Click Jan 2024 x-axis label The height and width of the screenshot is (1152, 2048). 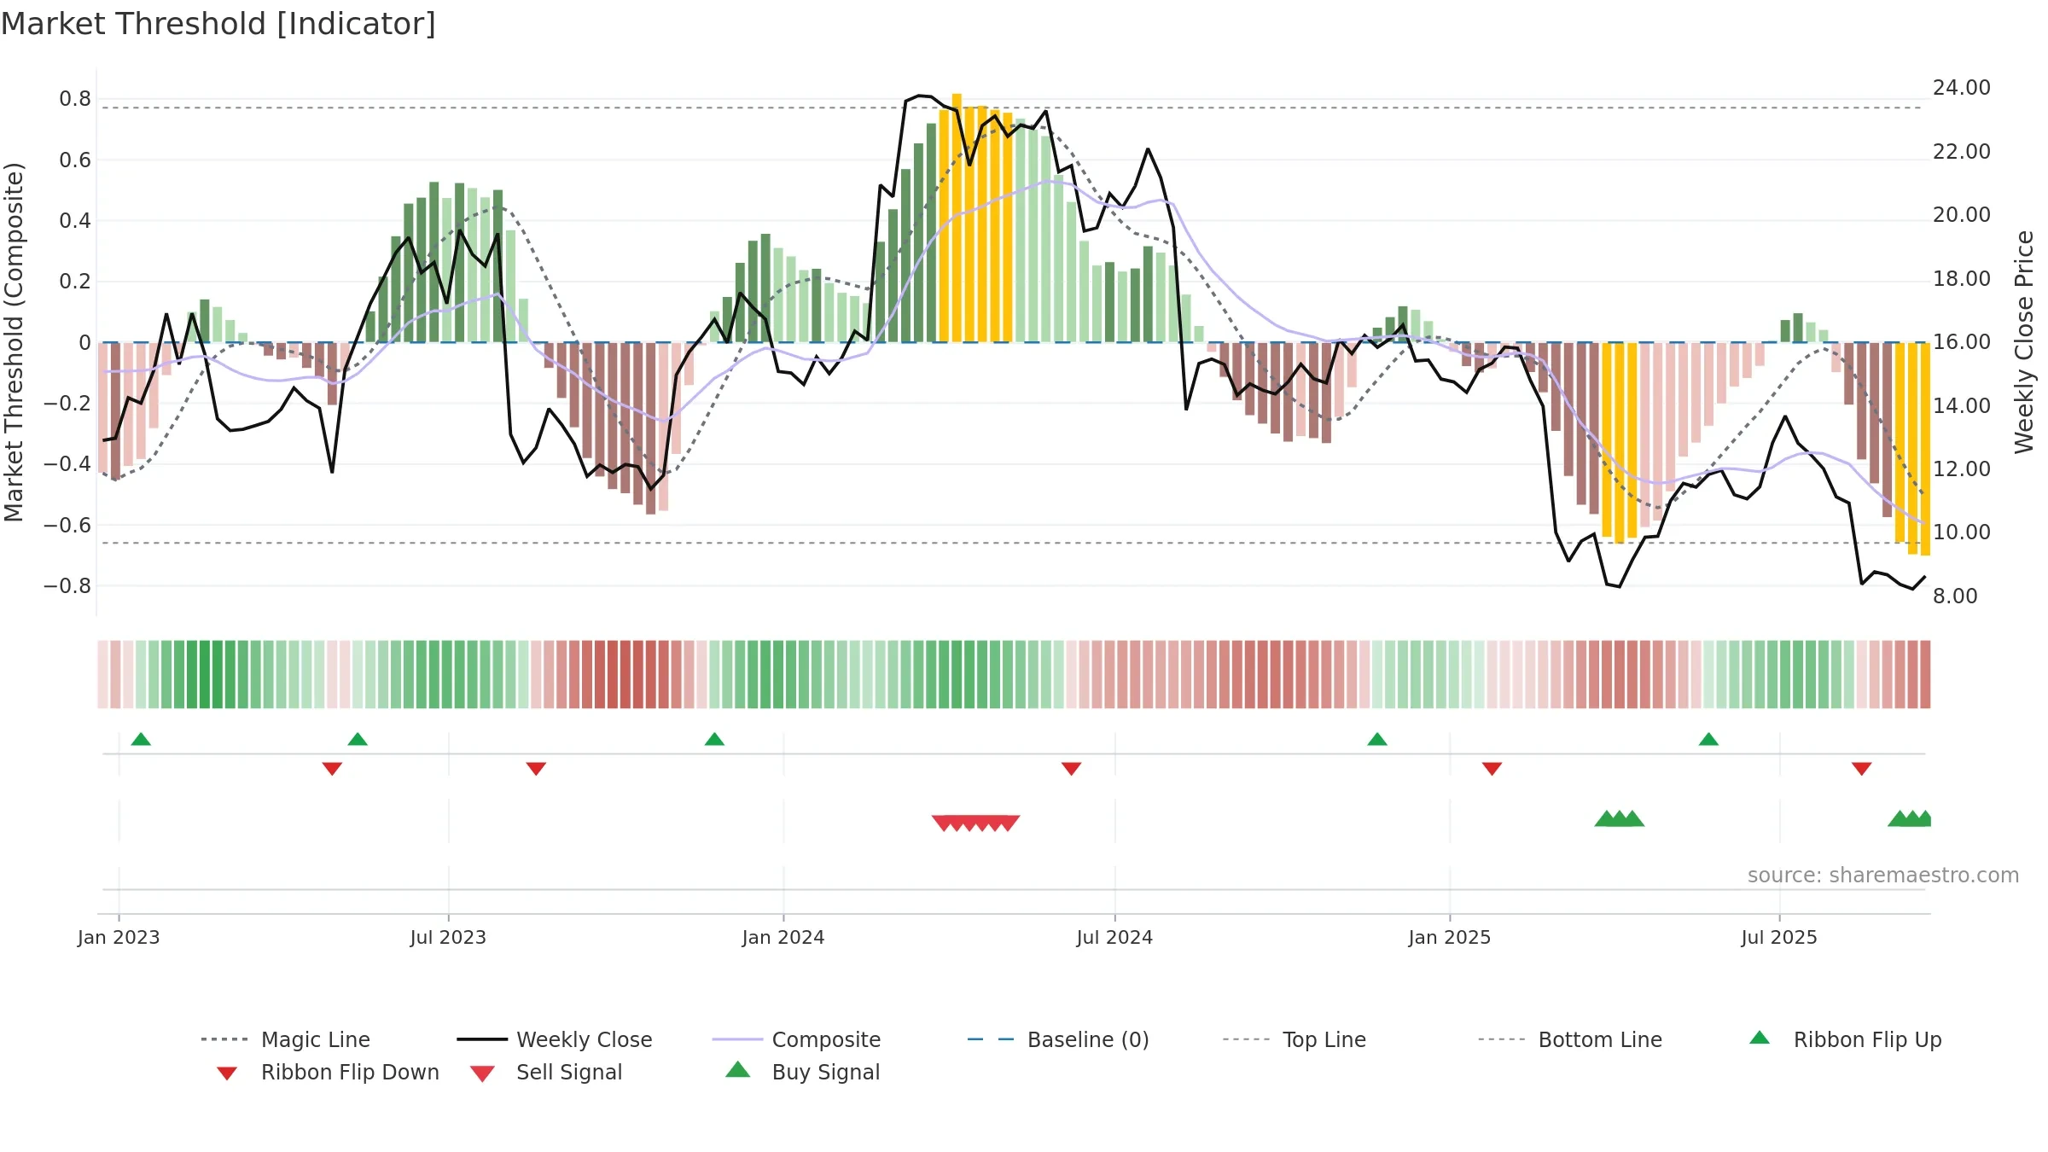[x=783, y=937]
